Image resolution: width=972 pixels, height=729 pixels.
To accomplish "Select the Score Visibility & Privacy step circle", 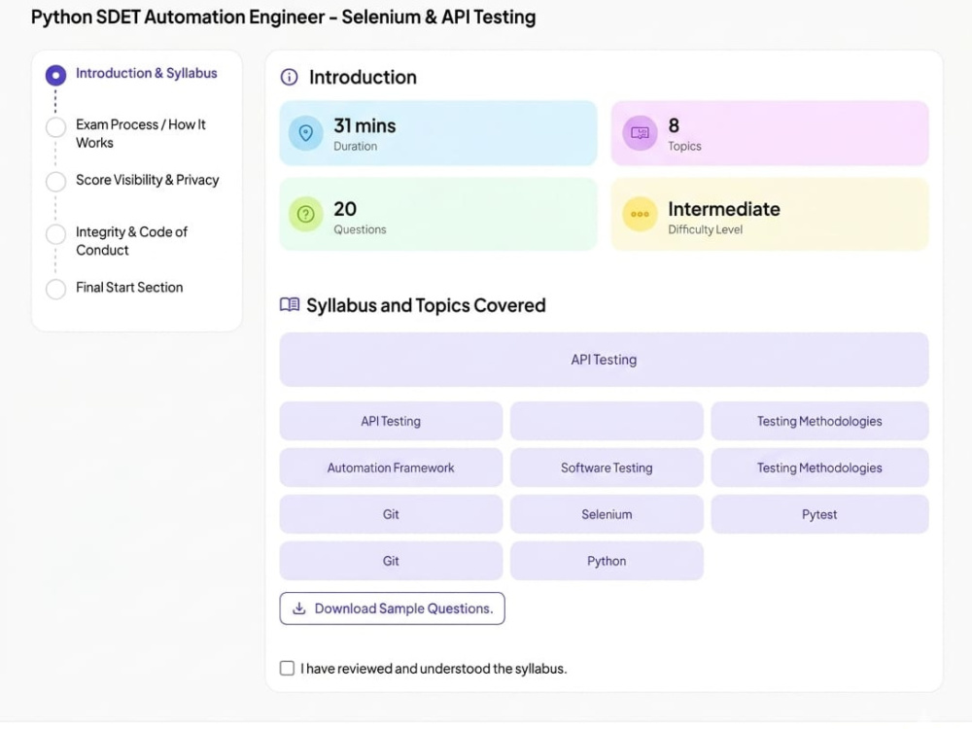I will click(55, 182).
